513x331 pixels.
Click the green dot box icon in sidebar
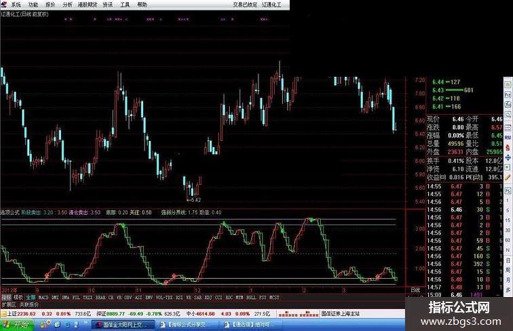click(508, 167)
